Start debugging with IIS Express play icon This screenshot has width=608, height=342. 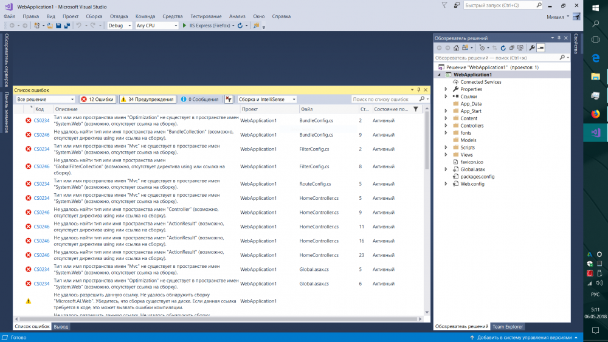point(185,26)
